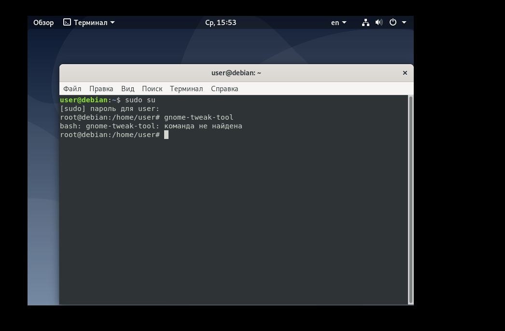Click the terminal title user@debian: ~
The height and width of the screenshot is (331, 505).
236,73
